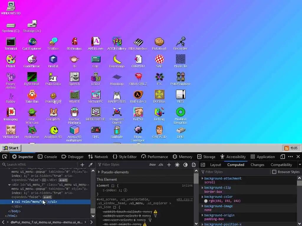Click the rgb(192, 192, 192) color swatch
Viewport: 302px width, 226px height.
(206, 201)
